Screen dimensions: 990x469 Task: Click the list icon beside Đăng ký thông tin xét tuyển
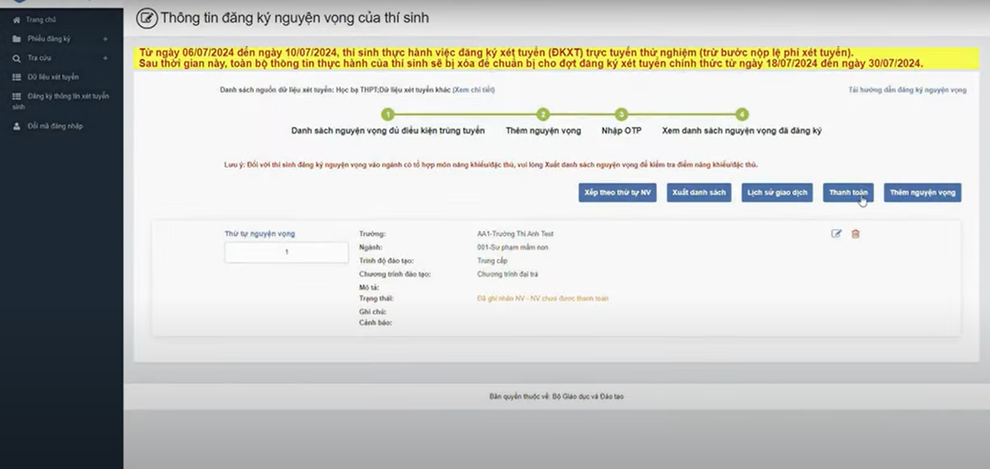coord(16,96)
